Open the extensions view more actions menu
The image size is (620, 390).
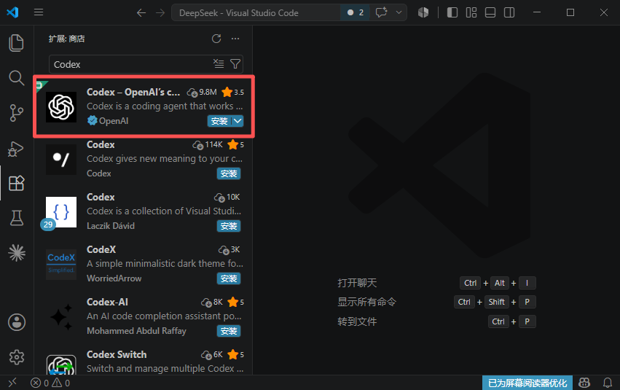pos(235,39)
